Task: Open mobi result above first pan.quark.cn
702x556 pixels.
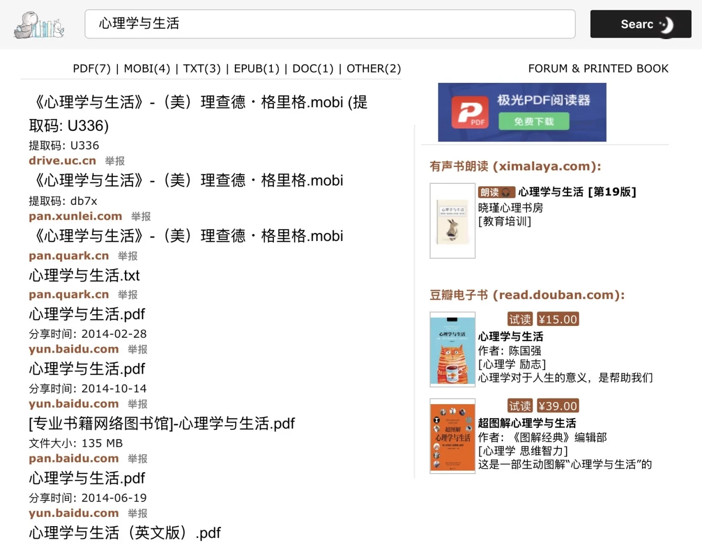Action: point(186,236)
